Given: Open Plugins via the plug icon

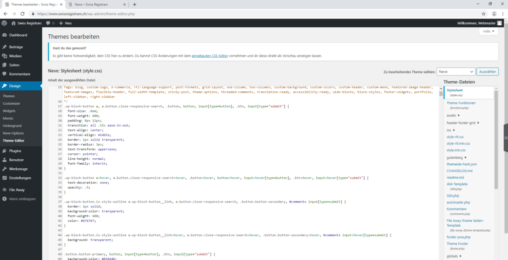Looking at the screenshot, I should pyautogui.click(x=4, y=150).
